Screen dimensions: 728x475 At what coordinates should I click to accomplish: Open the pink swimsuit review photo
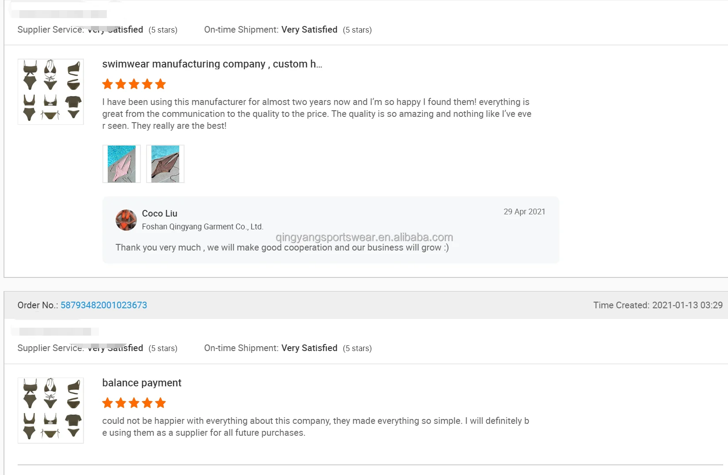121,164
